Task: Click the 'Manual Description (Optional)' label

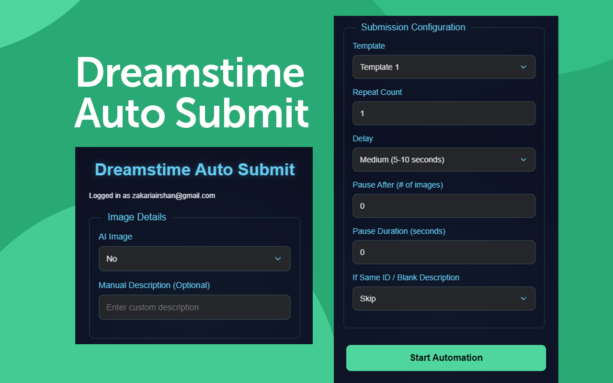Action: [154, 285]
